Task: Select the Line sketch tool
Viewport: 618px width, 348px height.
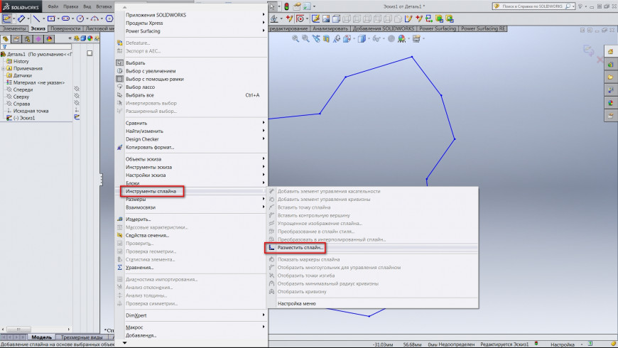Action: tap(36, 18)
